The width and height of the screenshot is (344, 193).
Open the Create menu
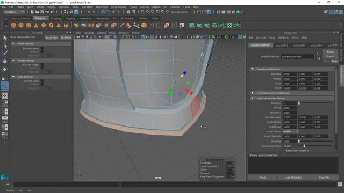tap(20, 7)
